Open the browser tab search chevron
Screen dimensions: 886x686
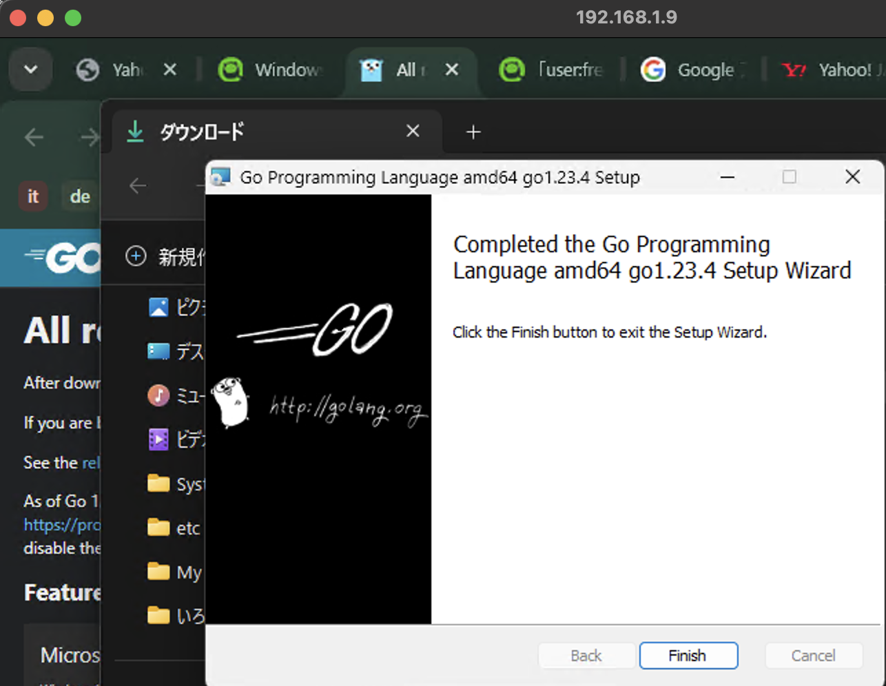30,69
